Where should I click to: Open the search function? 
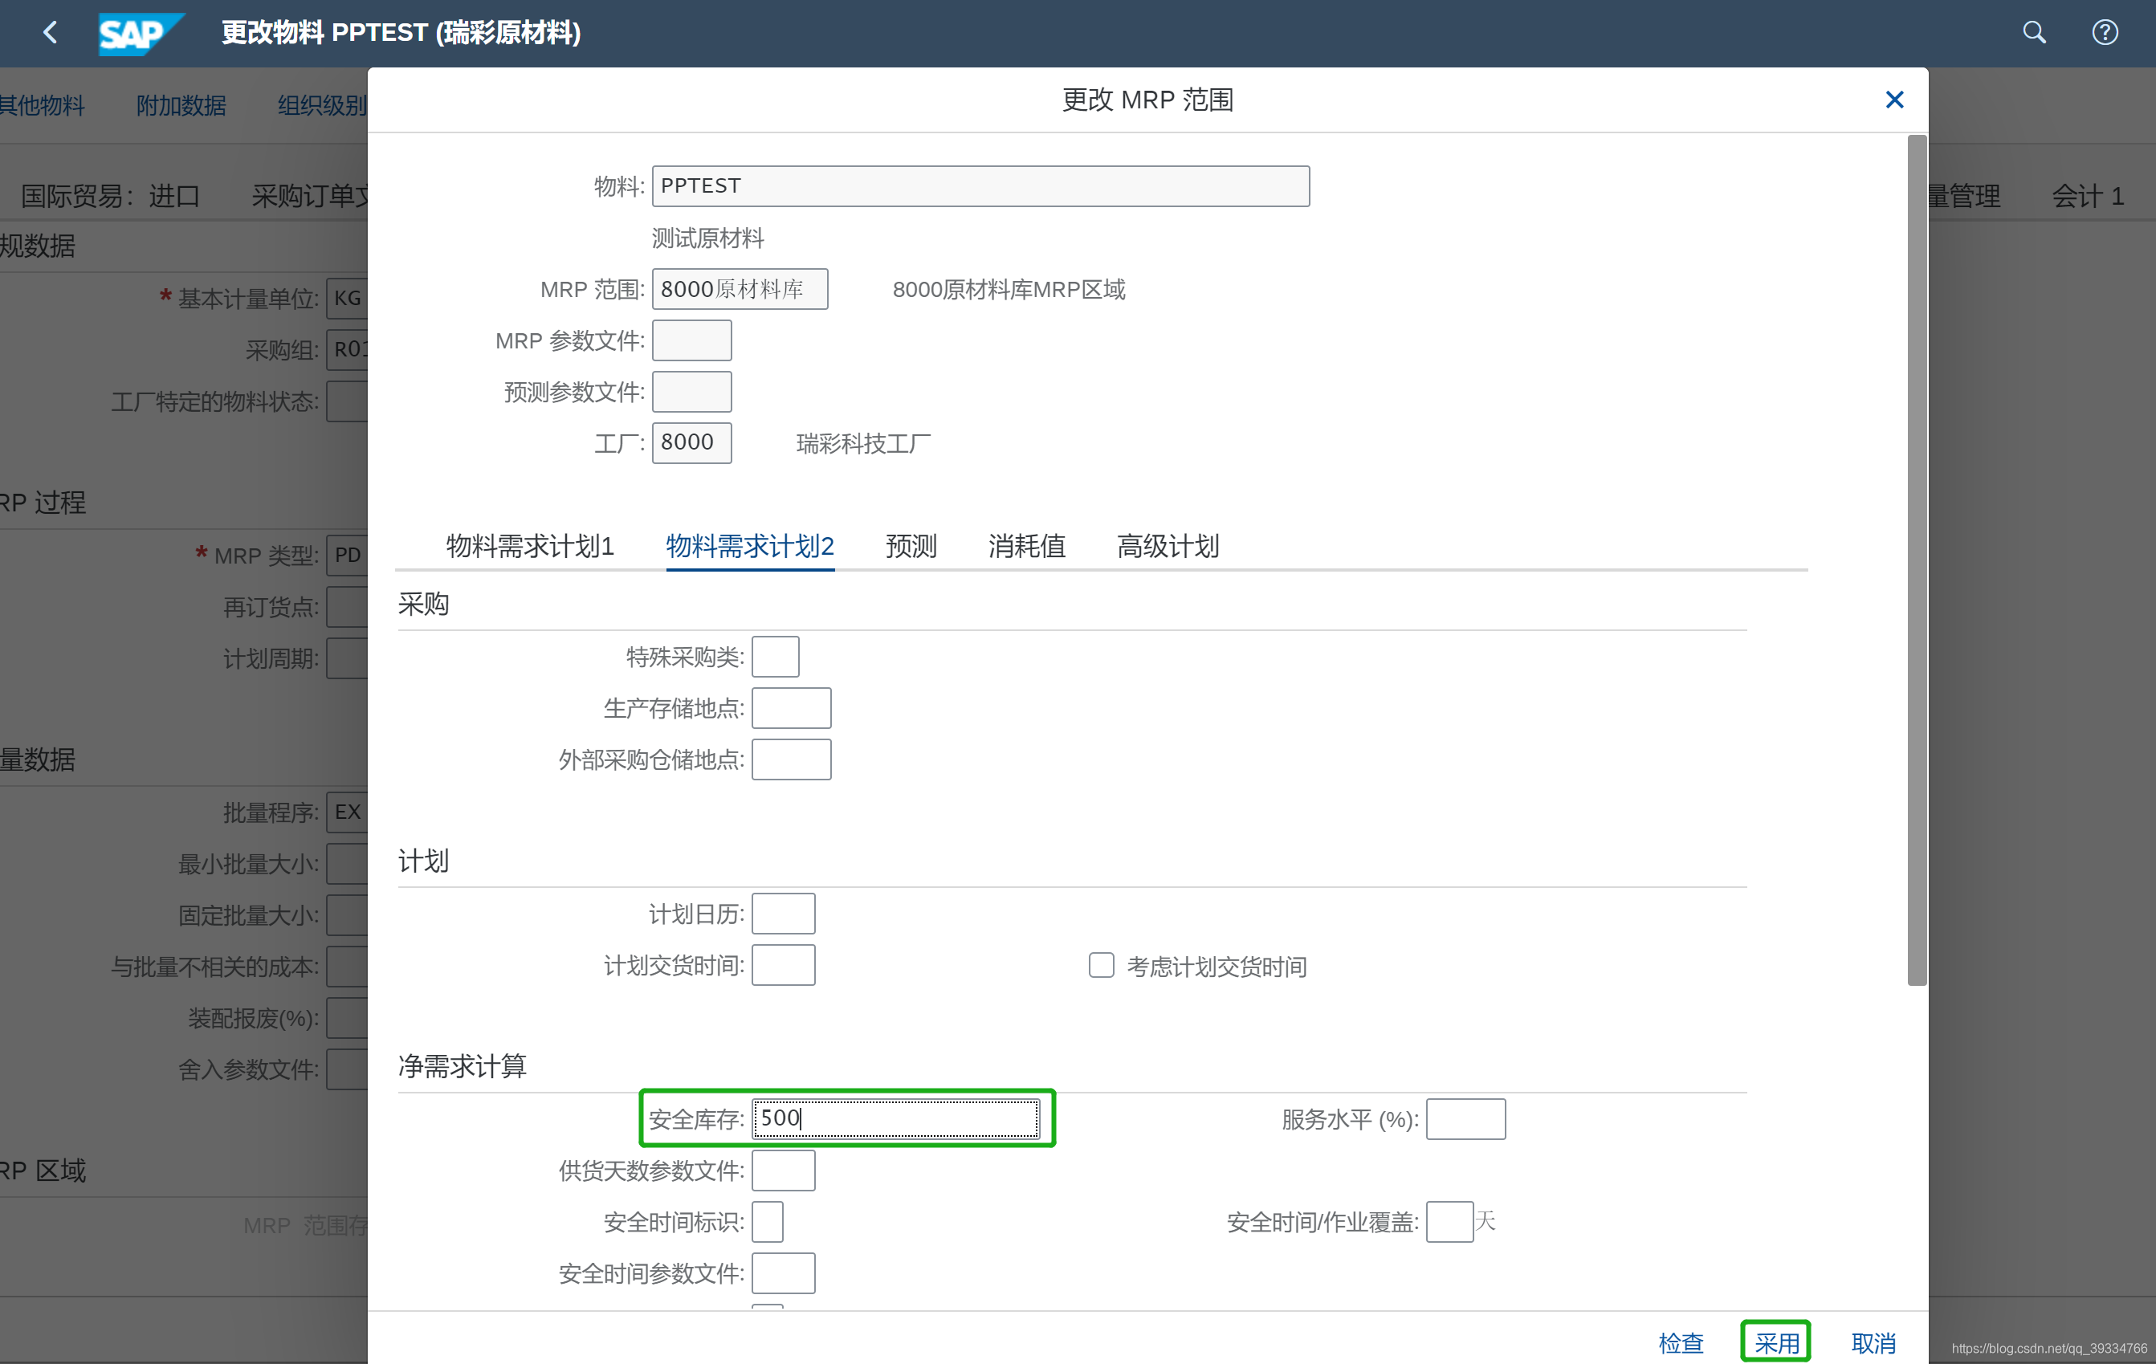coord(2033,32)
